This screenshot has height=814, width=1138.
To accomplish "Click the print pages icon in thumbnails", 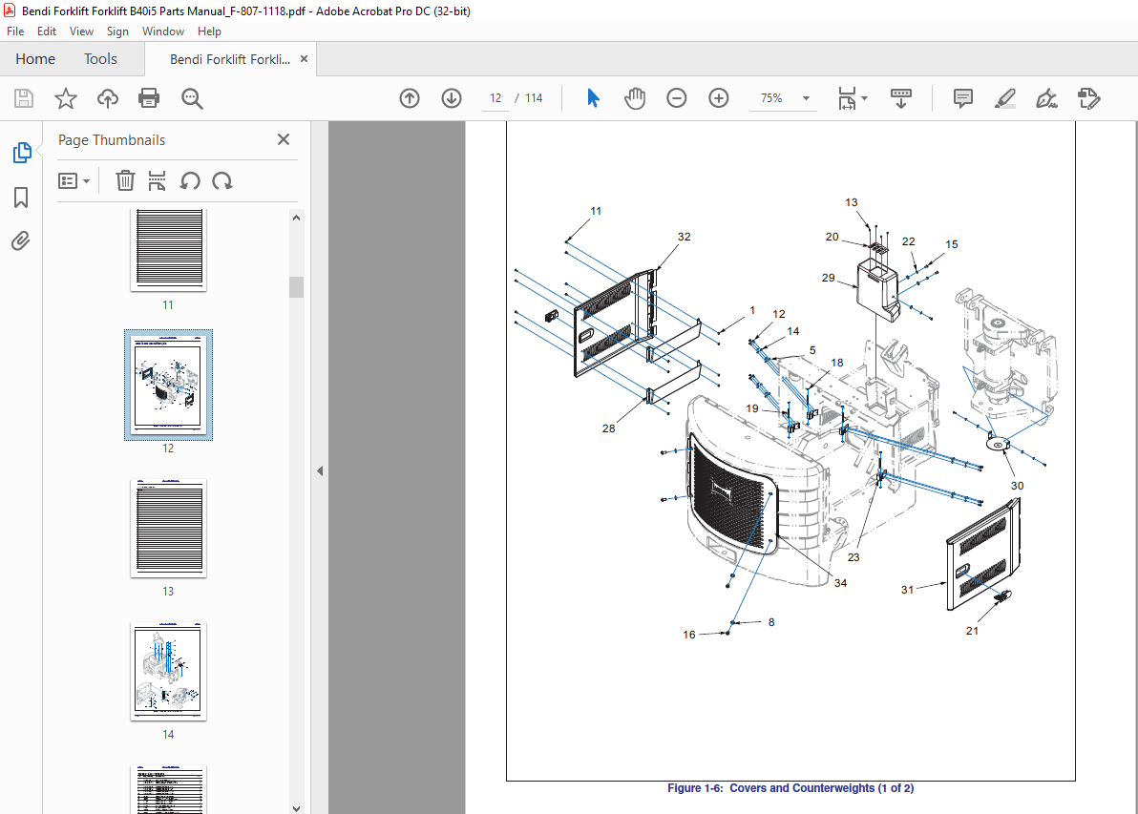I will tap(157, 180).
